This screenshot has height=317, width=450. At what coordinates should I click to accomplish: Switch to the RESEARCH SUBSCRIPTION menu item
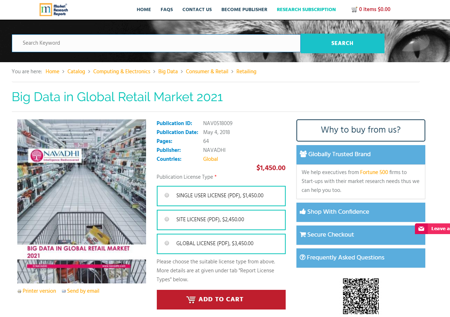tap(306, 10)
